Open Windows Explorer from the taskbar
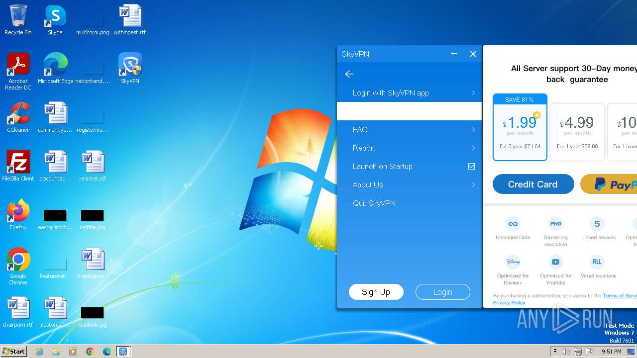The height and width of the screenshot is (358, 637). coord(56,352)
